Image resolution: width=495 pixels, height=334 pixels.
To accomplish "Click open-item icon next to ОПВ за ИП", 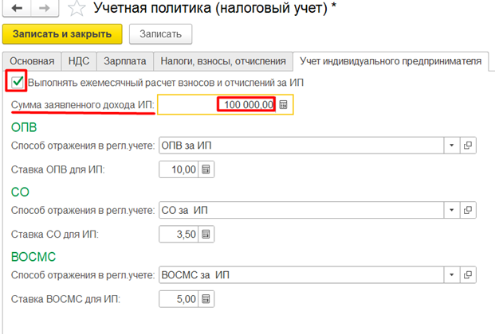I will (x=468, y=146).
